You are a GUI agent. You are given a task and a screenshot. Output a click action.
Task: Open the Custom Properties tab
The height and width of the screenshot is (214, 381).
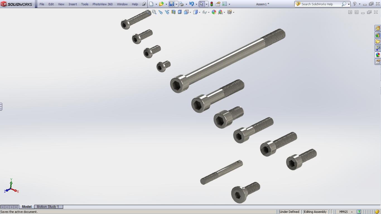(x=378, y=62)
